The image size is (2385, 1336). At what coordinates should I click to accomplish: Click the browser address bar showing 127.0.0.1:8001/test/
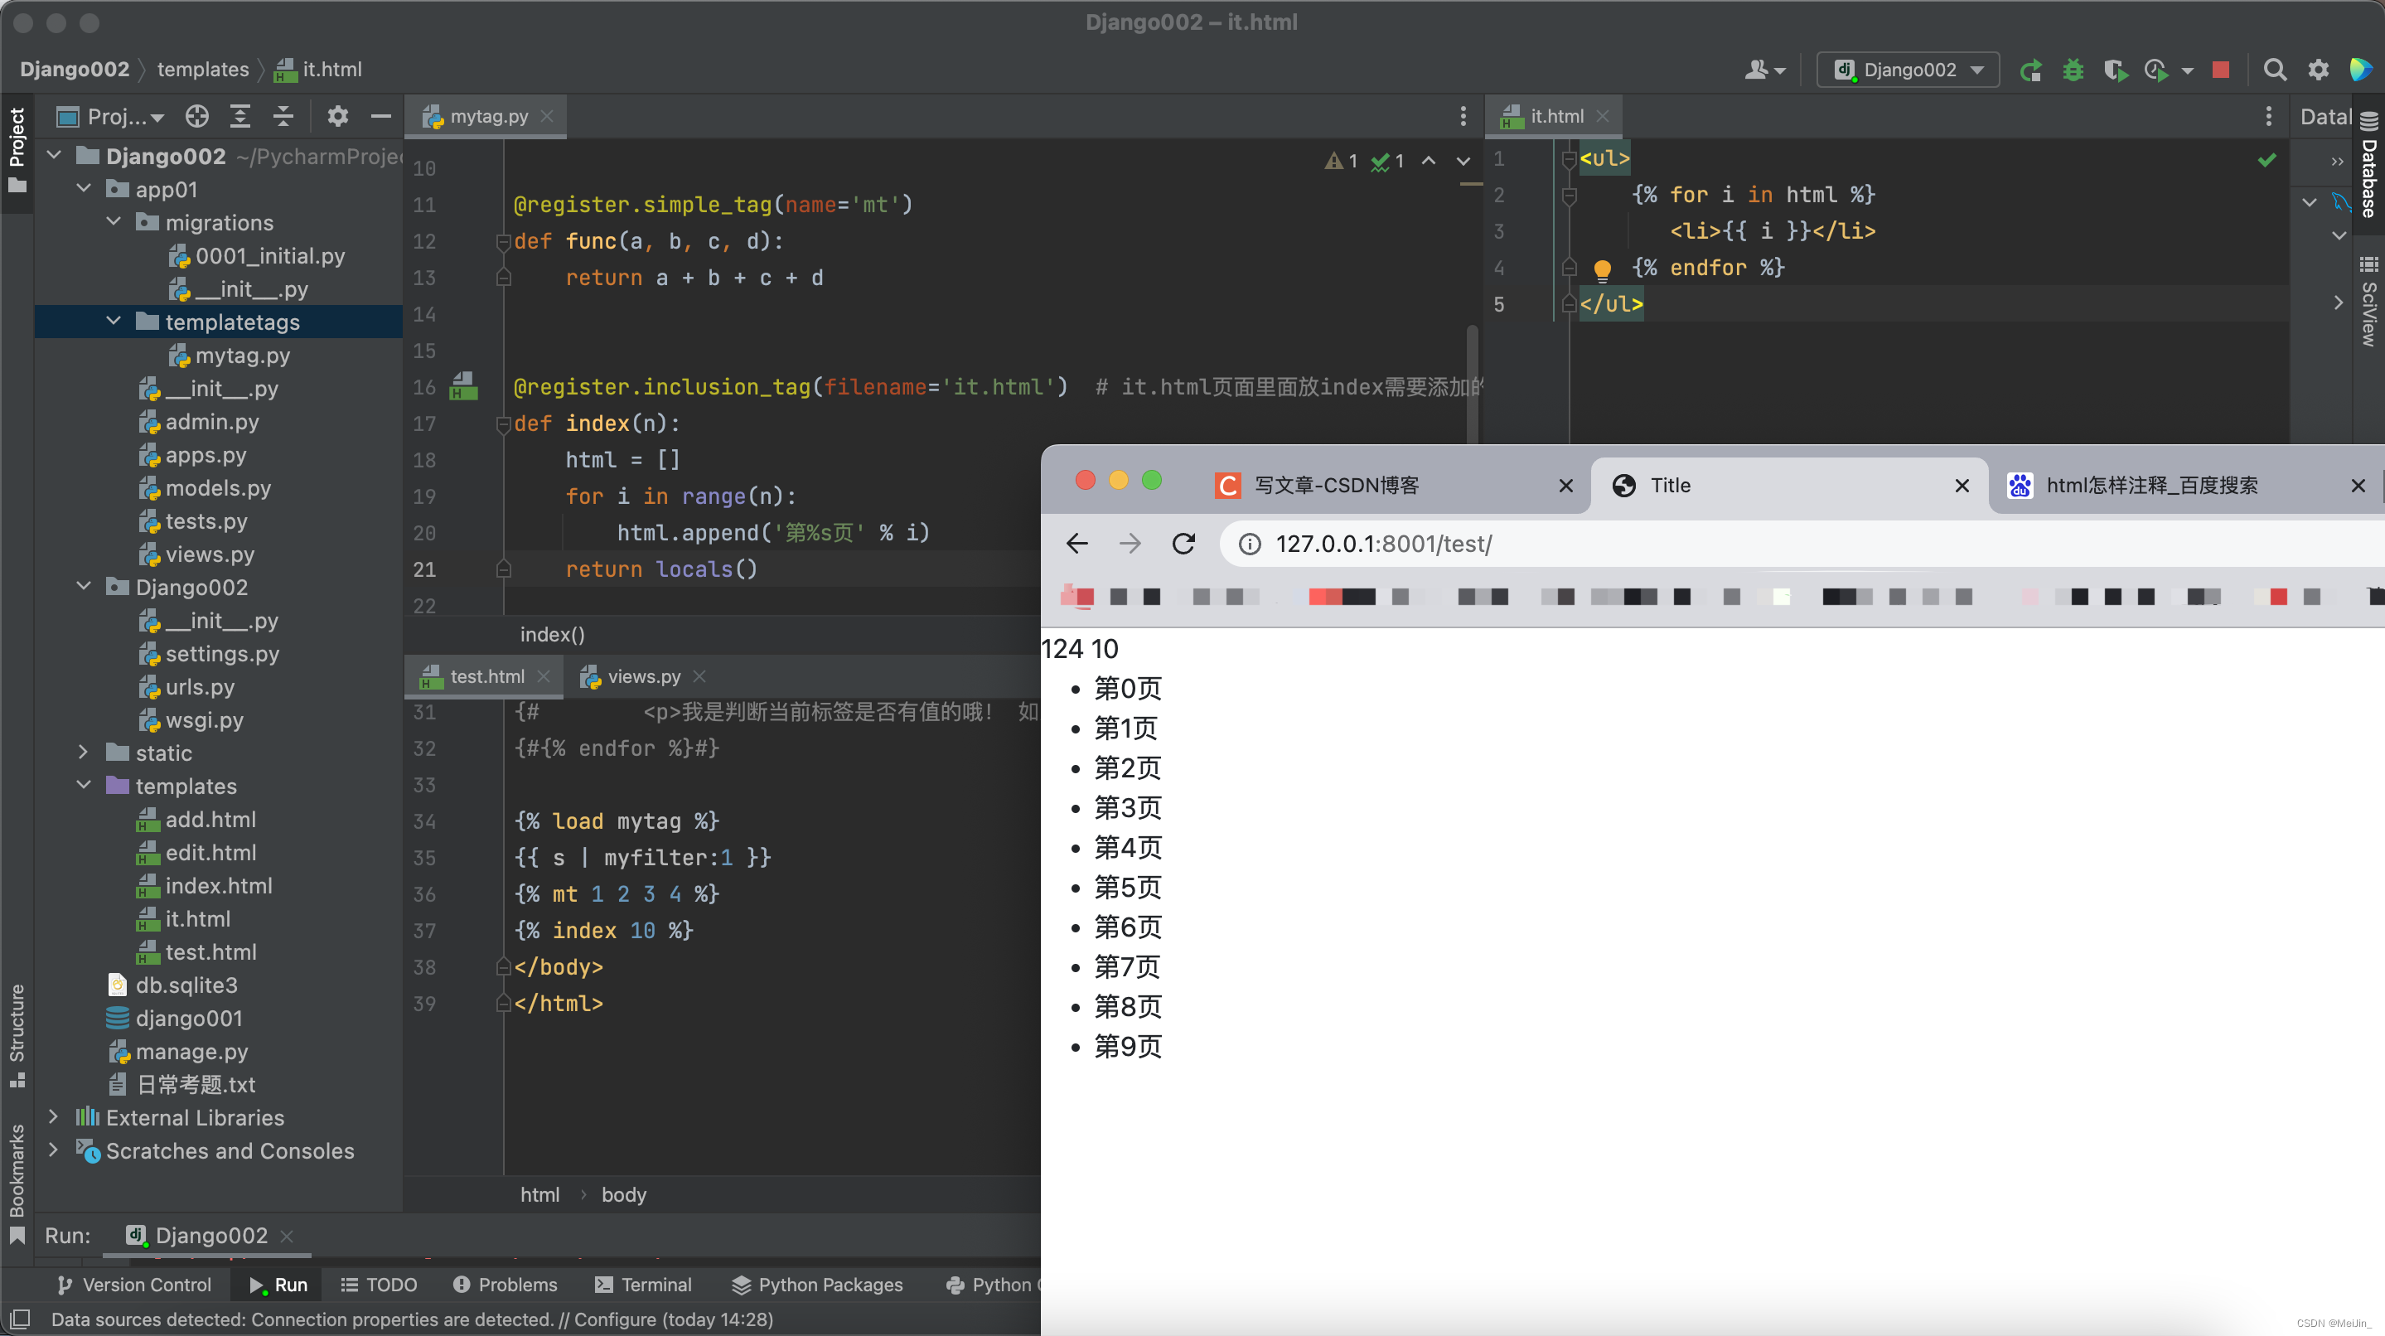pyautogui.click(x=1383, y=545)
